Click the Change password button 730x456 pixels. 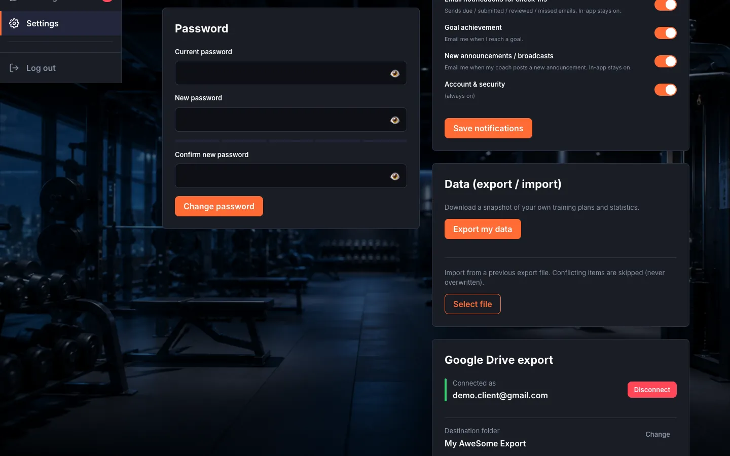[x=219, y=206]
